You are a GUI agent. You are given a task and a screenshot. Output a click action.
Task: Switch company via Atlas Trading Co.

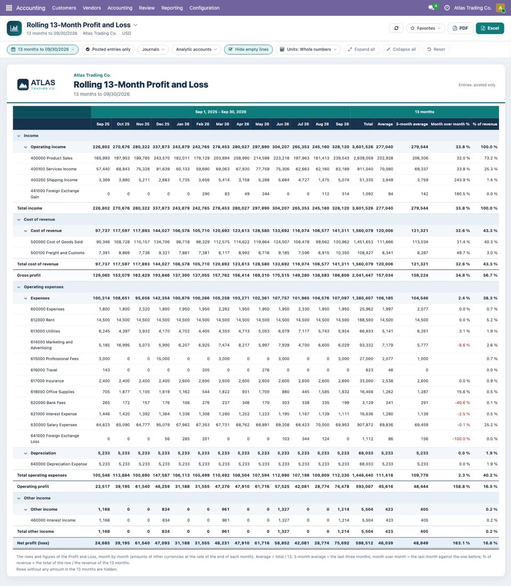coord(473,8)
